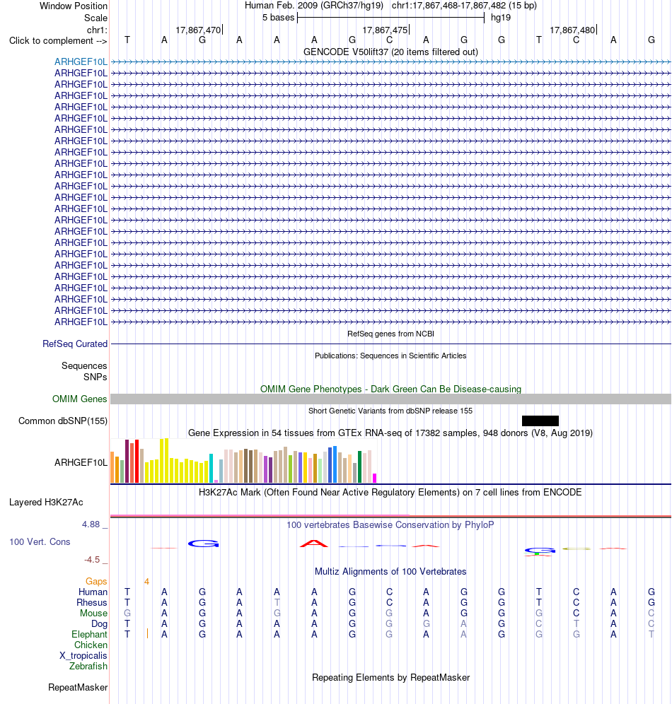Click the 'Elephant' alignment row label

[89, 635]
